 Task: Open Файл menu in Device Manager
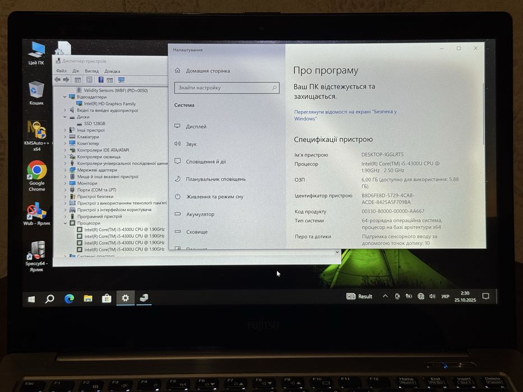(x=61, y=71)
